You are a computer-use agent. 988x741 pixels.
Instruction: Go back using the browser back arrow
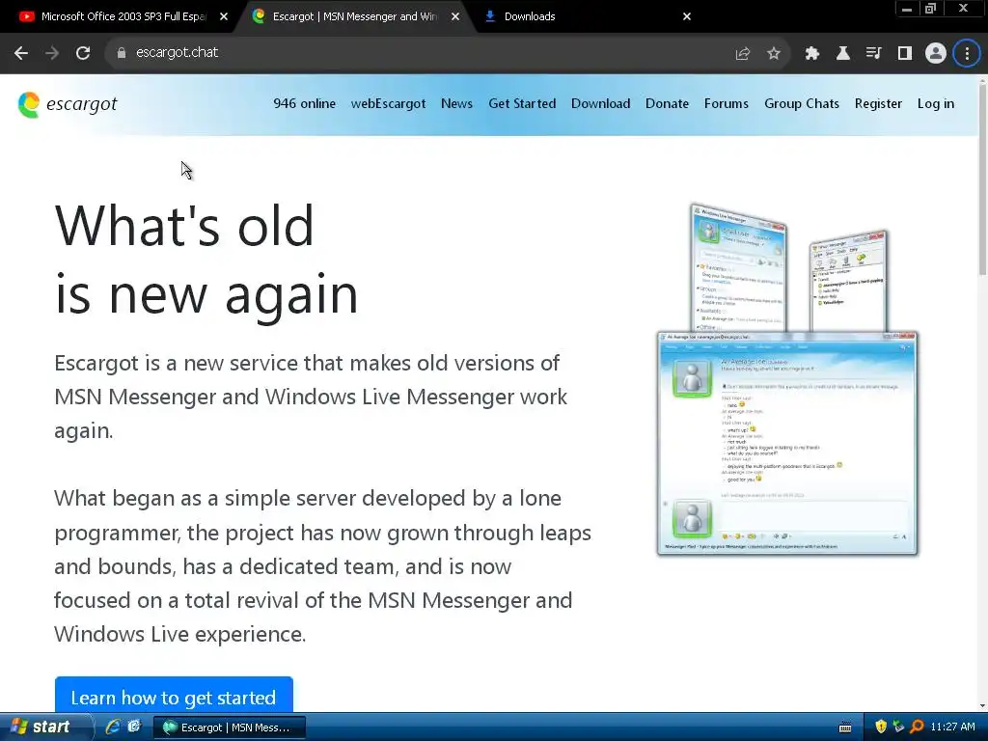(x=21, y=53)
